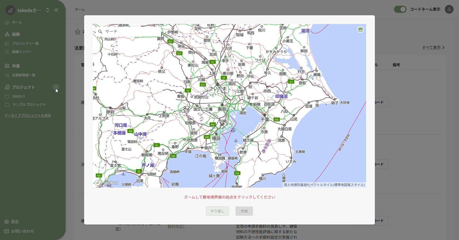Click the magnifier icon in map search

[100, 32]
